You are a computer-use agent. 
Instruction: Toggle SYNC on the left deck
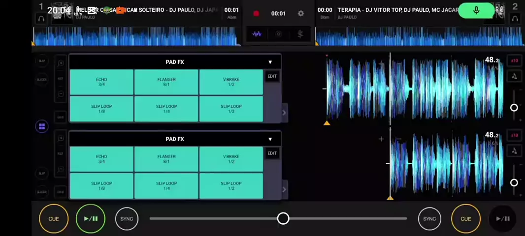click(x=127, y=219)
